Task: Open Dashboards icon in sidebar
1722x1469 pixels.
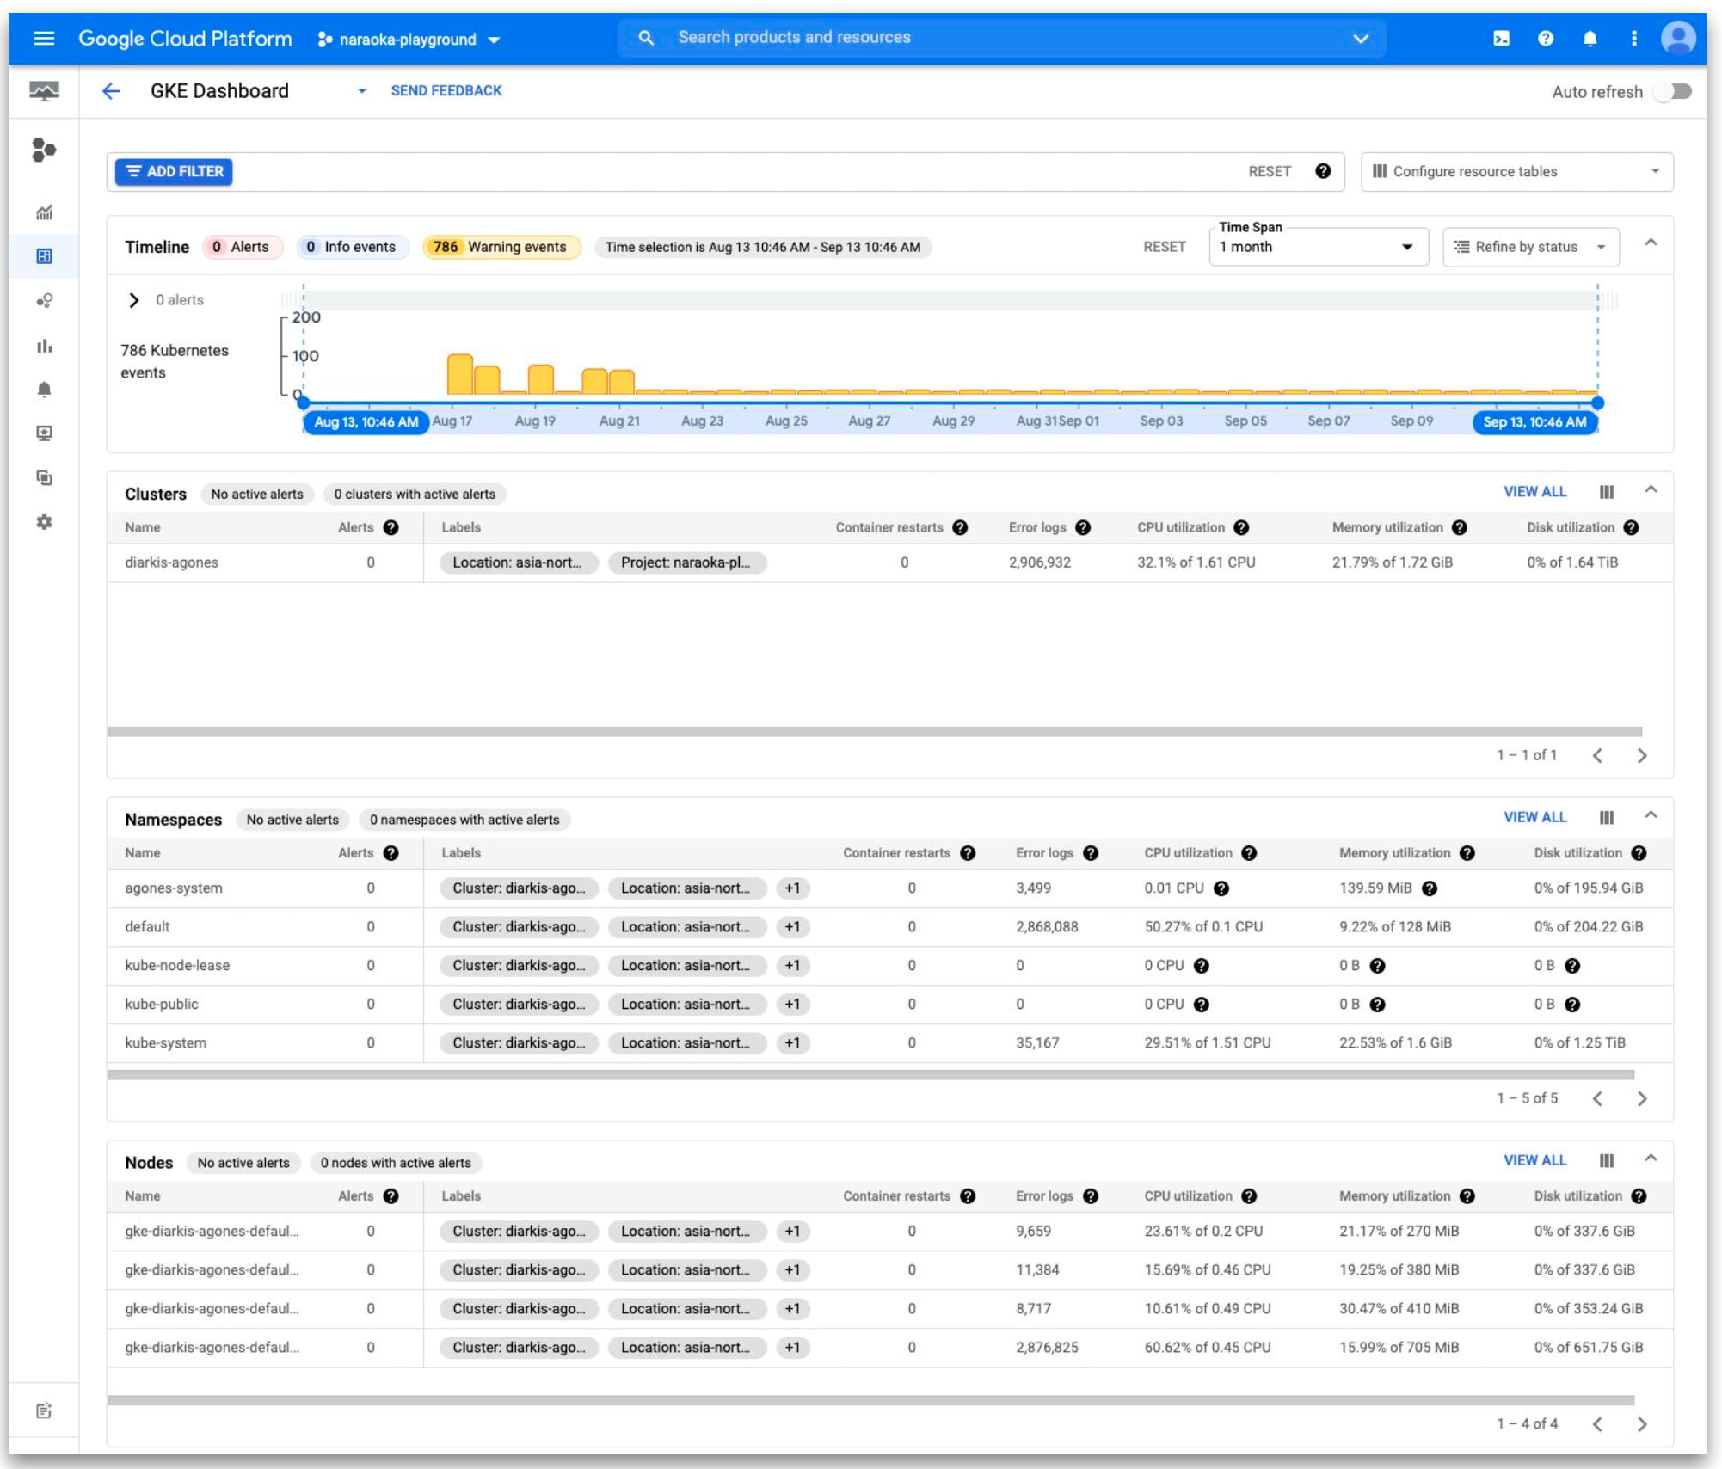Action: 44,256
